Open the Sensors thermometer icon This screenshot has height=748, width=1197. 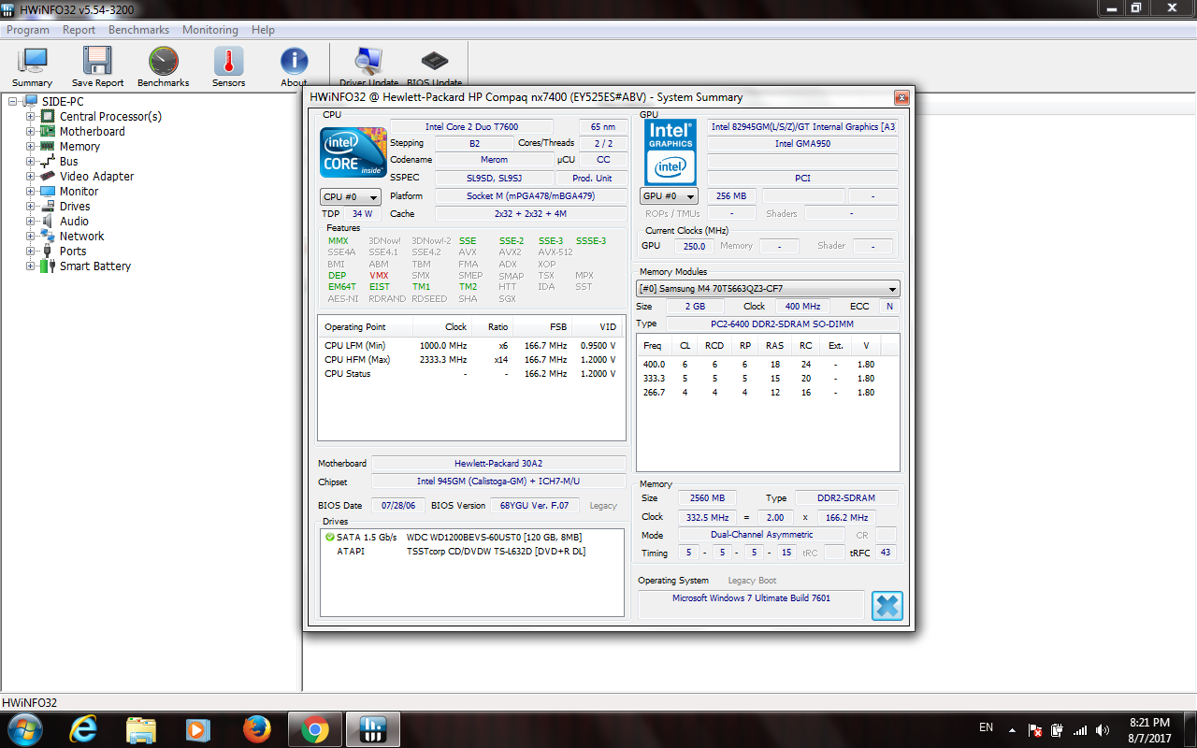point(228,63)
